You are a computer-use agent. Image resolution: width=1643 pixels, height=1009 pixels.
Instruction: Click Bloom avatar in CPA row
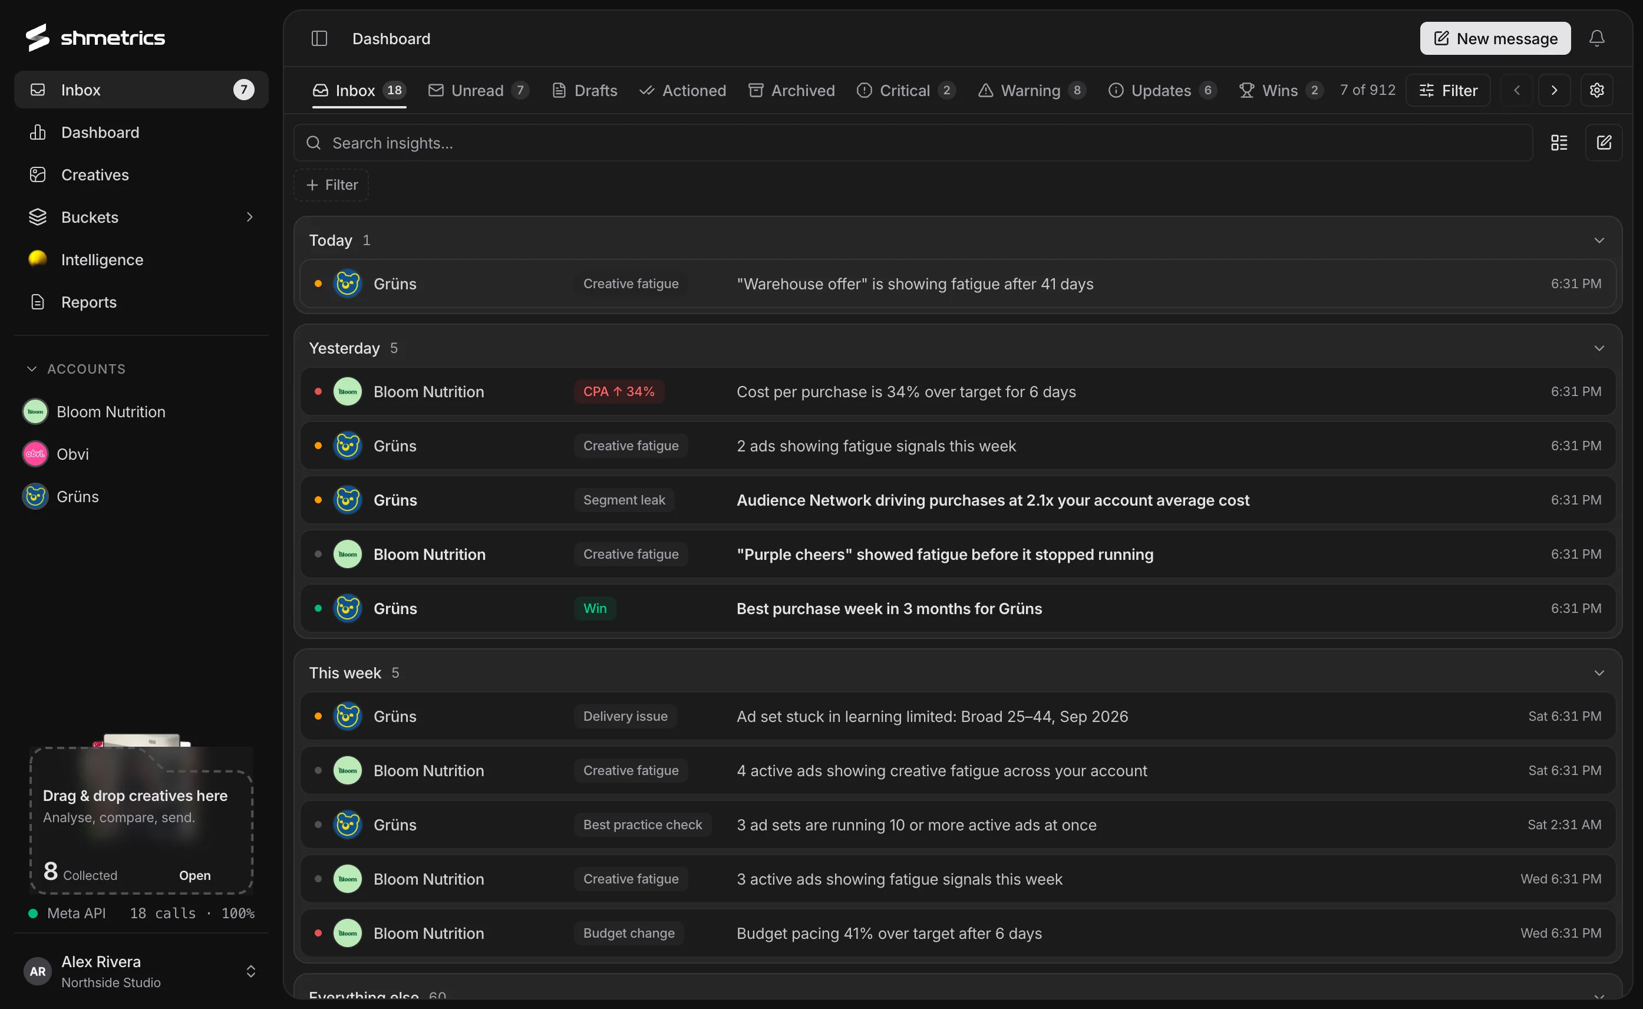tap(348, 392)
